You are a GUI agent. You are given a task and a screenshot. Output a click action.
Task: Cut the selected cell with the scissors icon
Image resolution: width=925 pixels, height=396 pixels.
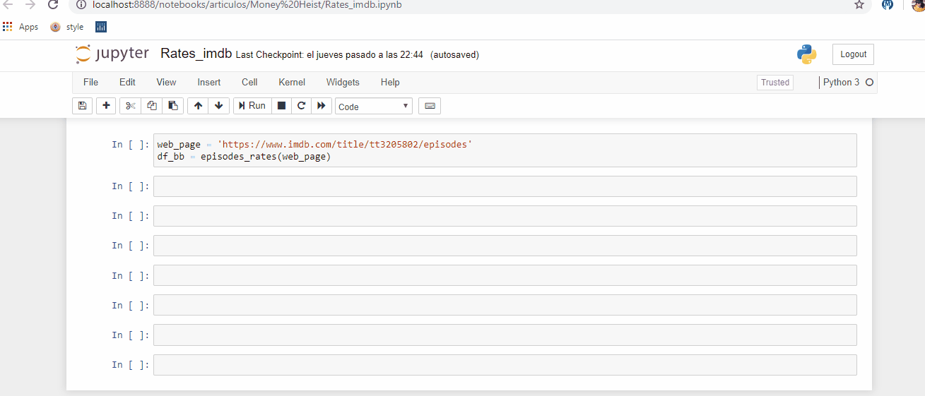130,106
